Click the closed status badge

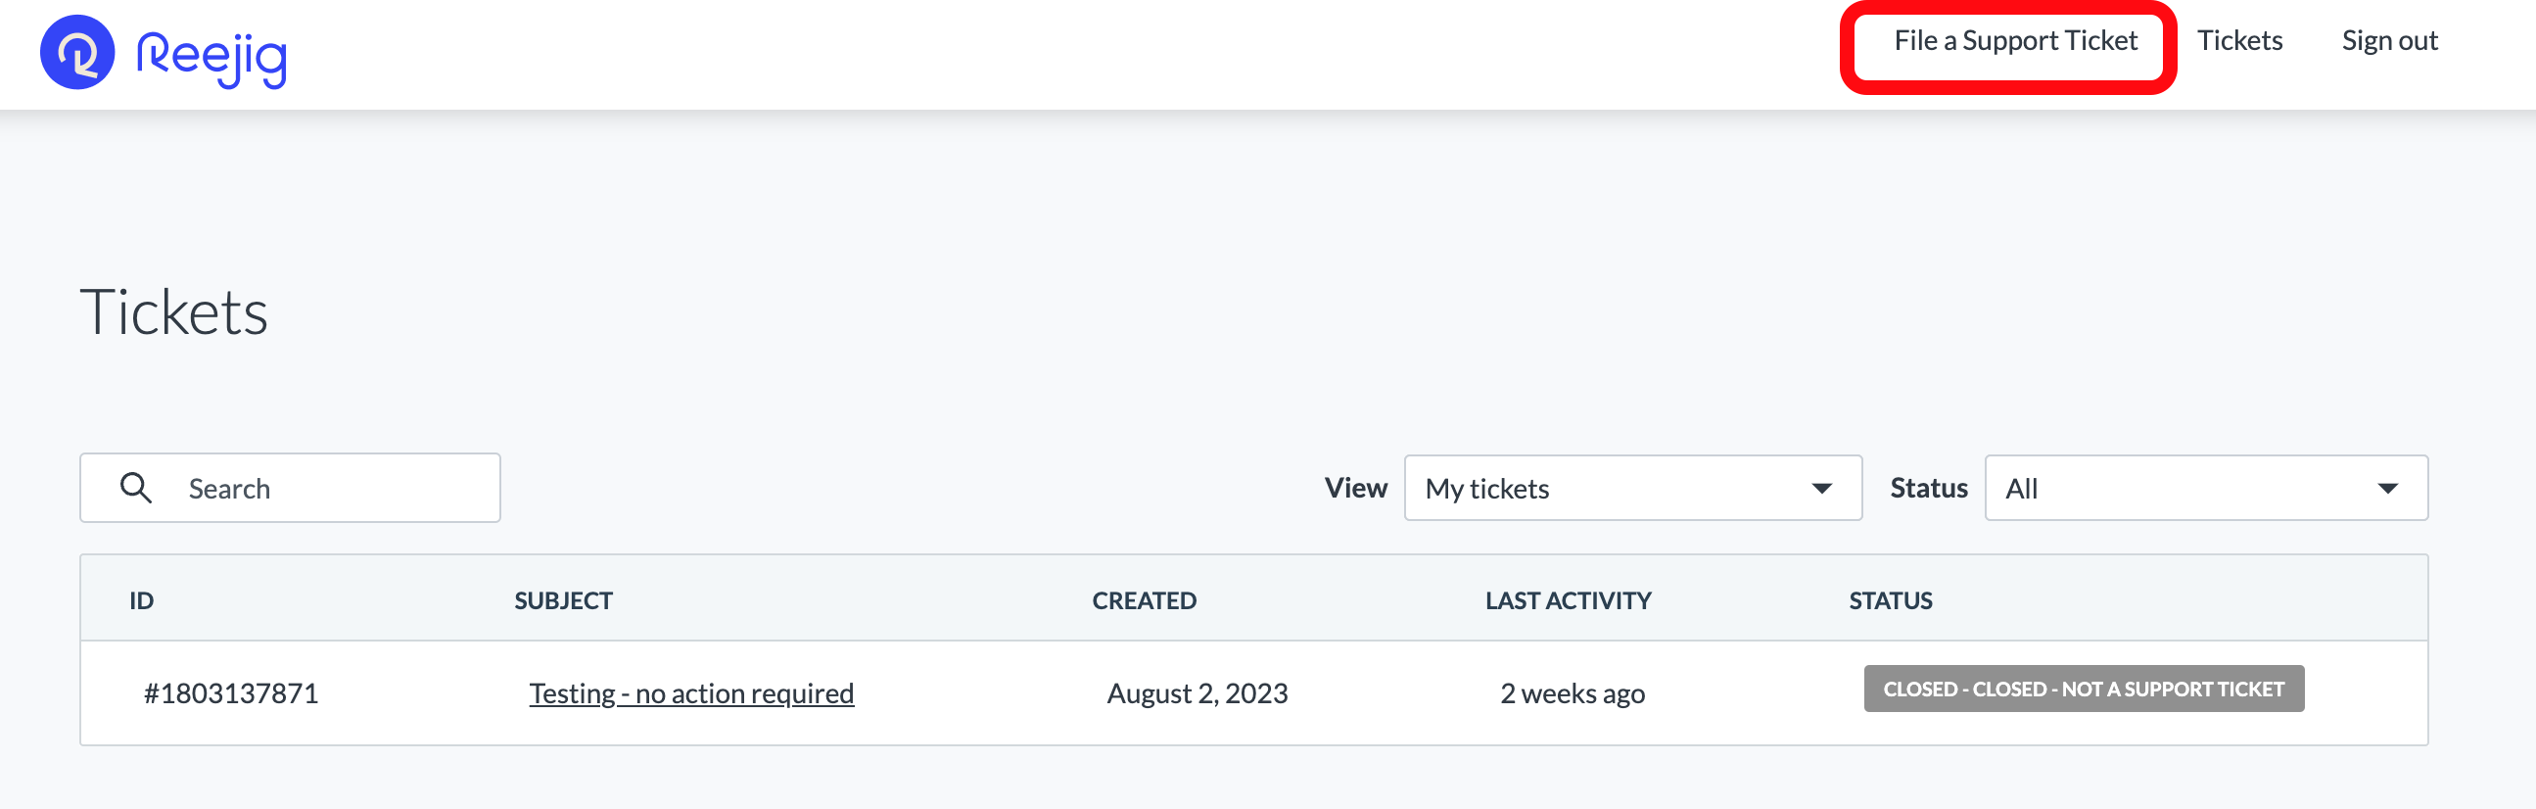2082,689
